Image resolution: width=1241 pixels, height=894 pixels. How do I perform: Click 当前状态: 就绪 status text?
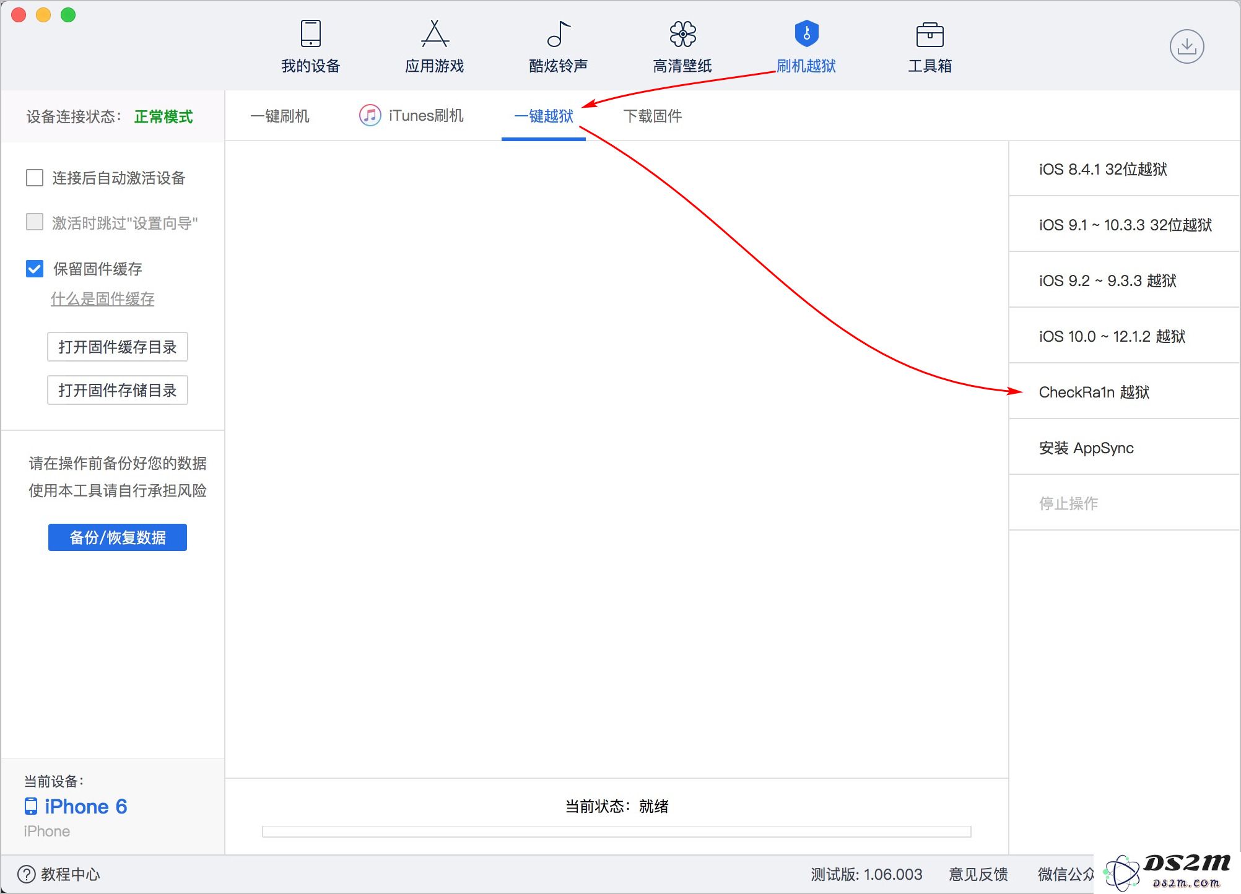point(617,806)
